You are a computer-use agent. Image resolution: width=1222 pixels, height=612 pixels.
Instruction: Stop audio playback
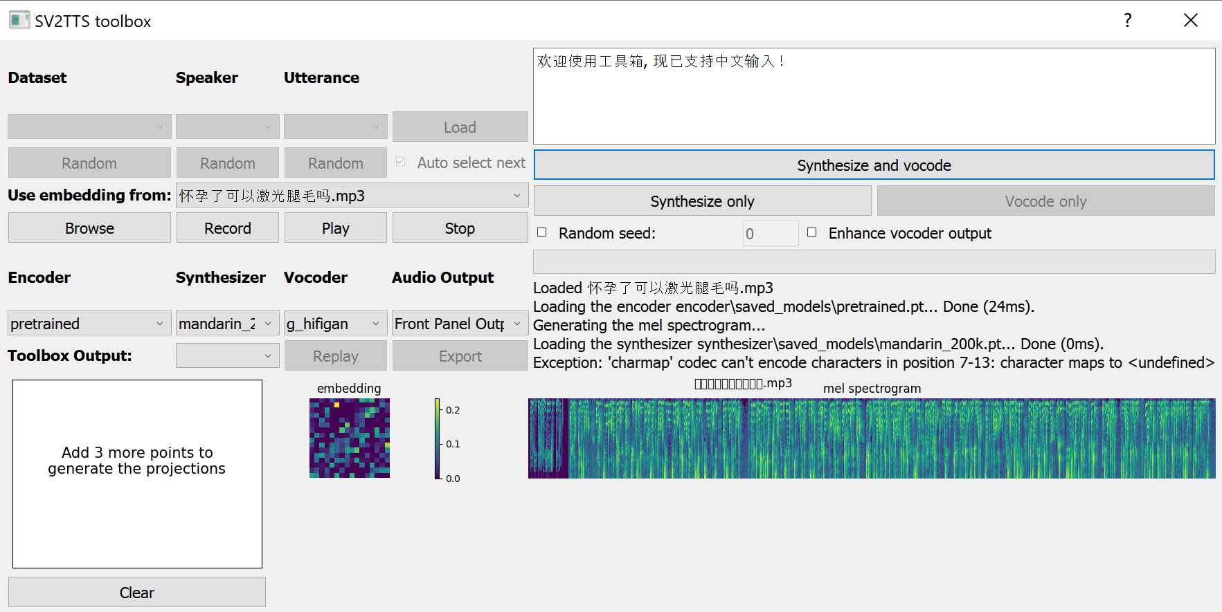pos(460,228)
